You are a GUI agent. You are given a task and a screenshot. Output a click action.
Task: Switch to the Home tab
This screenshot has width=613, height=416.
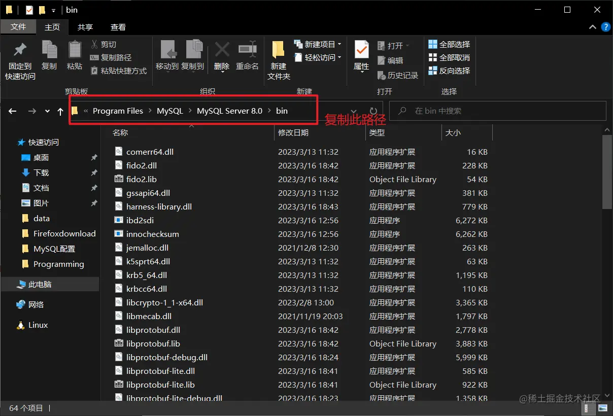52,27
